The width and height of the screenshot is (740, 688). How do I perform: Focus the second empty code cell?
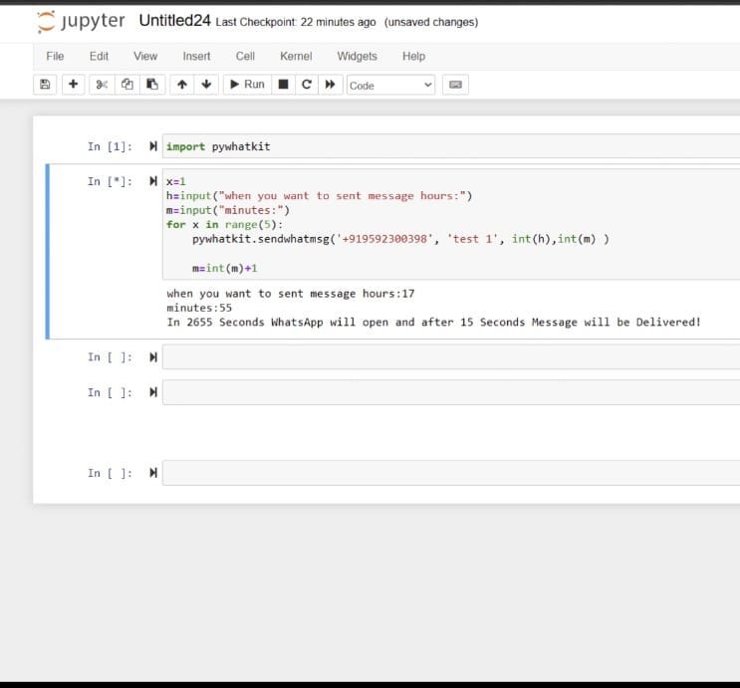coord(451,392)
